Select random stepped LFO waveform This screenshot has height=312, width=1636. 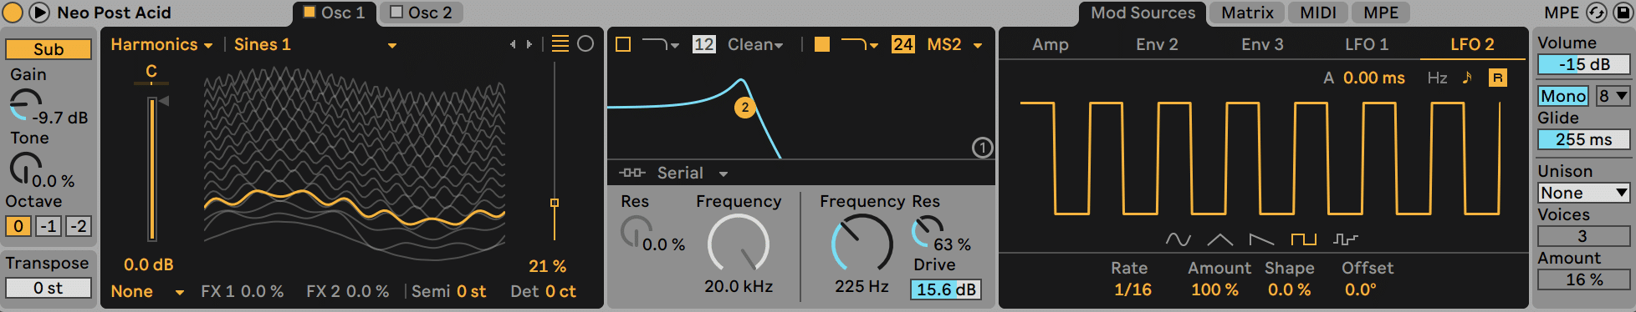point(1345,239)
